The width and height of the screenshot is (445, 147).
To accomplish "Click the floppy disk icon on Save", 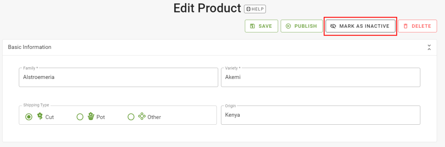I will 252,26.
